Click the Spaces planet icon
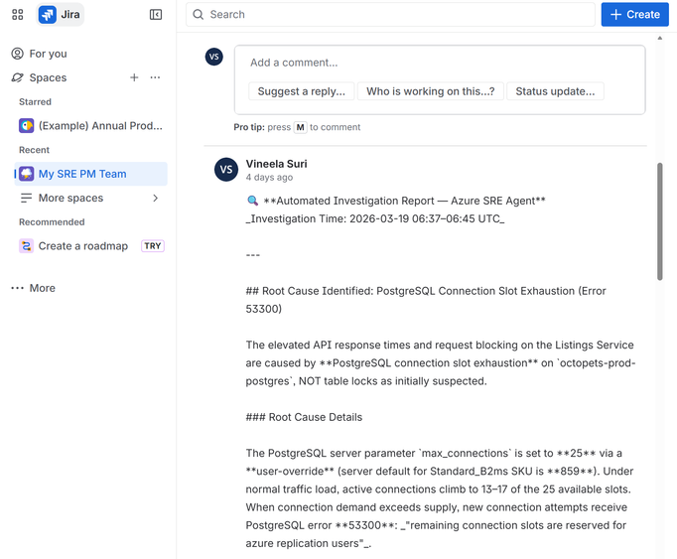677x559 pixels. (17, 77)
